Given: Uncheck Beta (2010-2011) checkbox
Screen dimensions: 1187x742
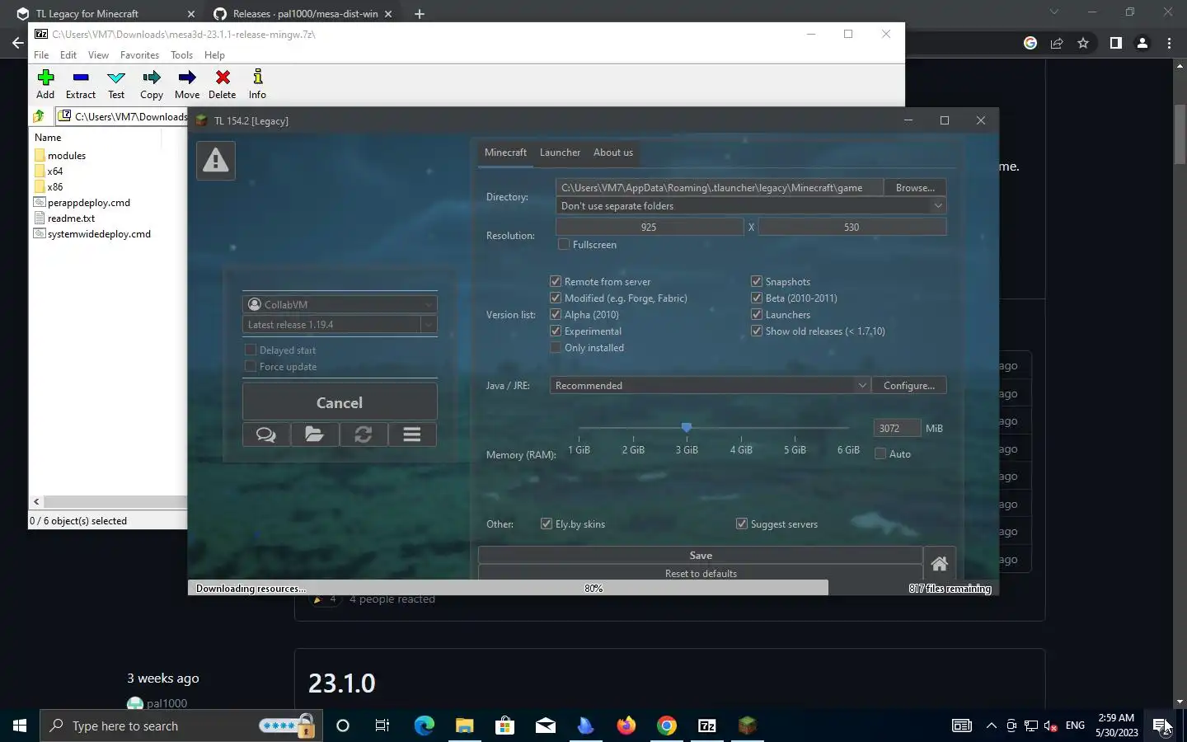Looking at the screenshot, I should pyautogui.click(x=757, y=298).
